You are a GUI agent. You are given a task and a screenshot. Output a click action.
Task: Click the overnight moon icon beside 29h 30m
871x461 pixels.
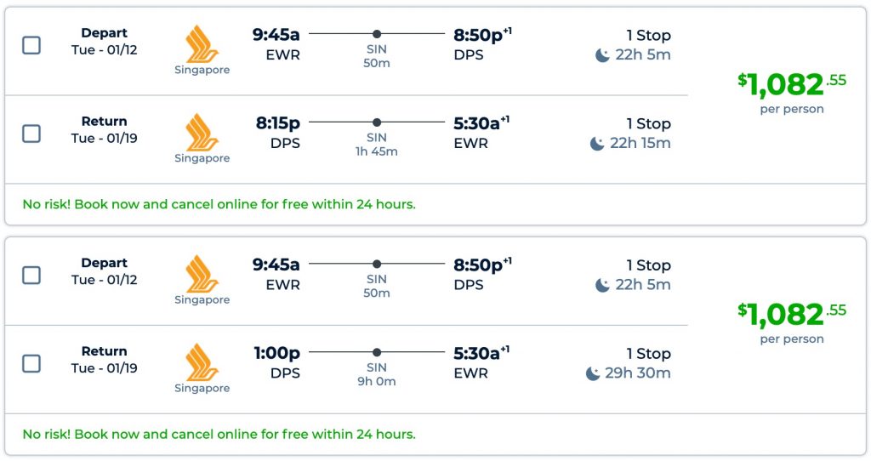tap(593, 373)
